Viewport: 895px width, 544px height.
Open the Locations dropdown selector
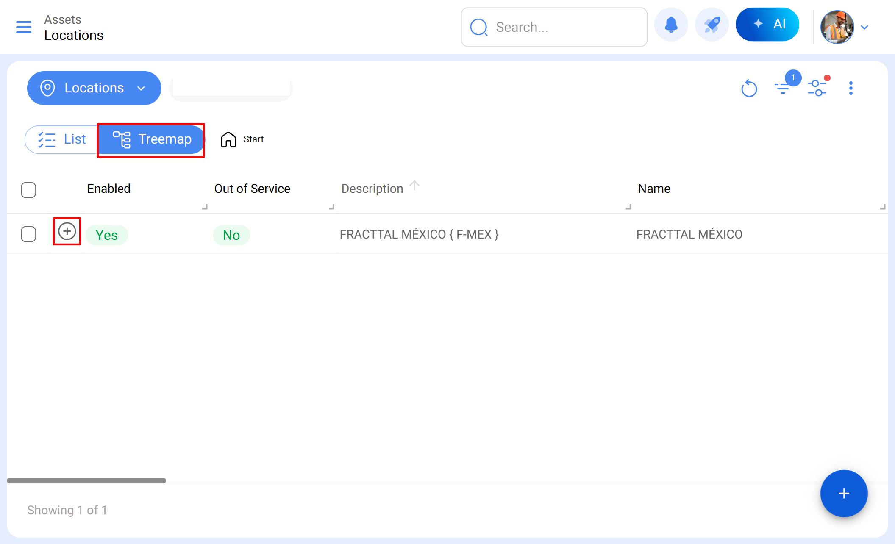94,88
